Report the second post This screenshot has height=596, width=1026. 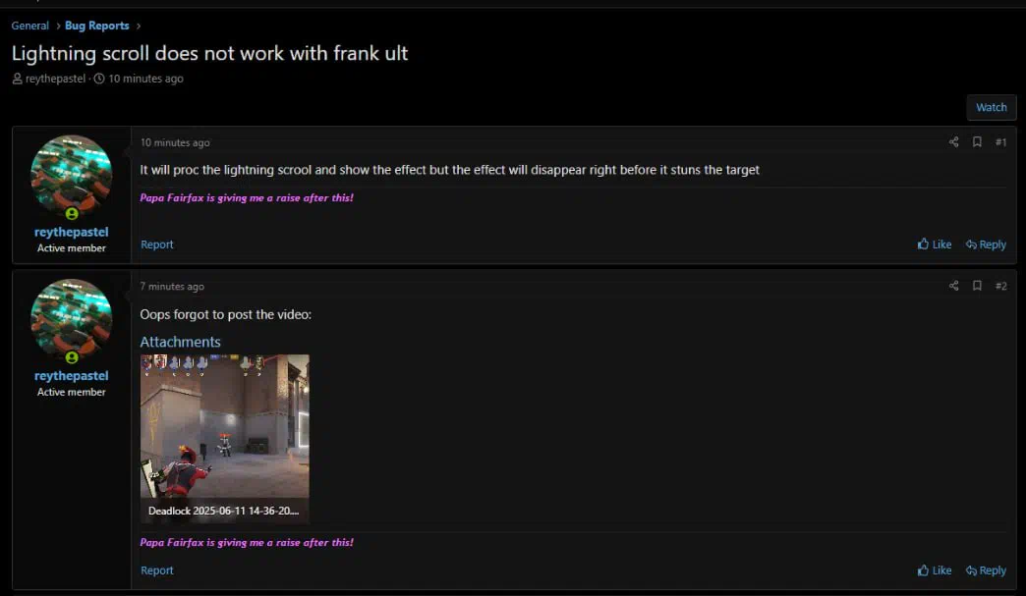tap(157, 569)
